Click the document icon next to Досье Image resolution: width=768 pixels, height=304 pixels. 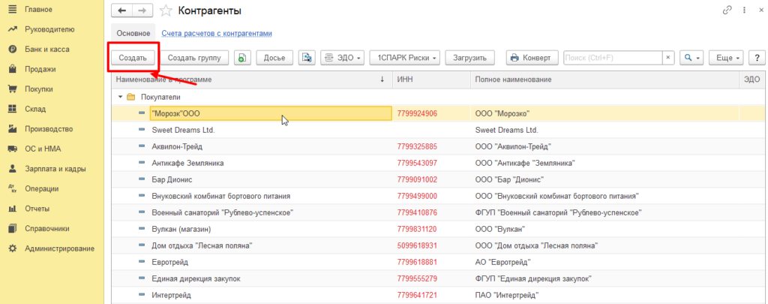click(x=305, y=58)
